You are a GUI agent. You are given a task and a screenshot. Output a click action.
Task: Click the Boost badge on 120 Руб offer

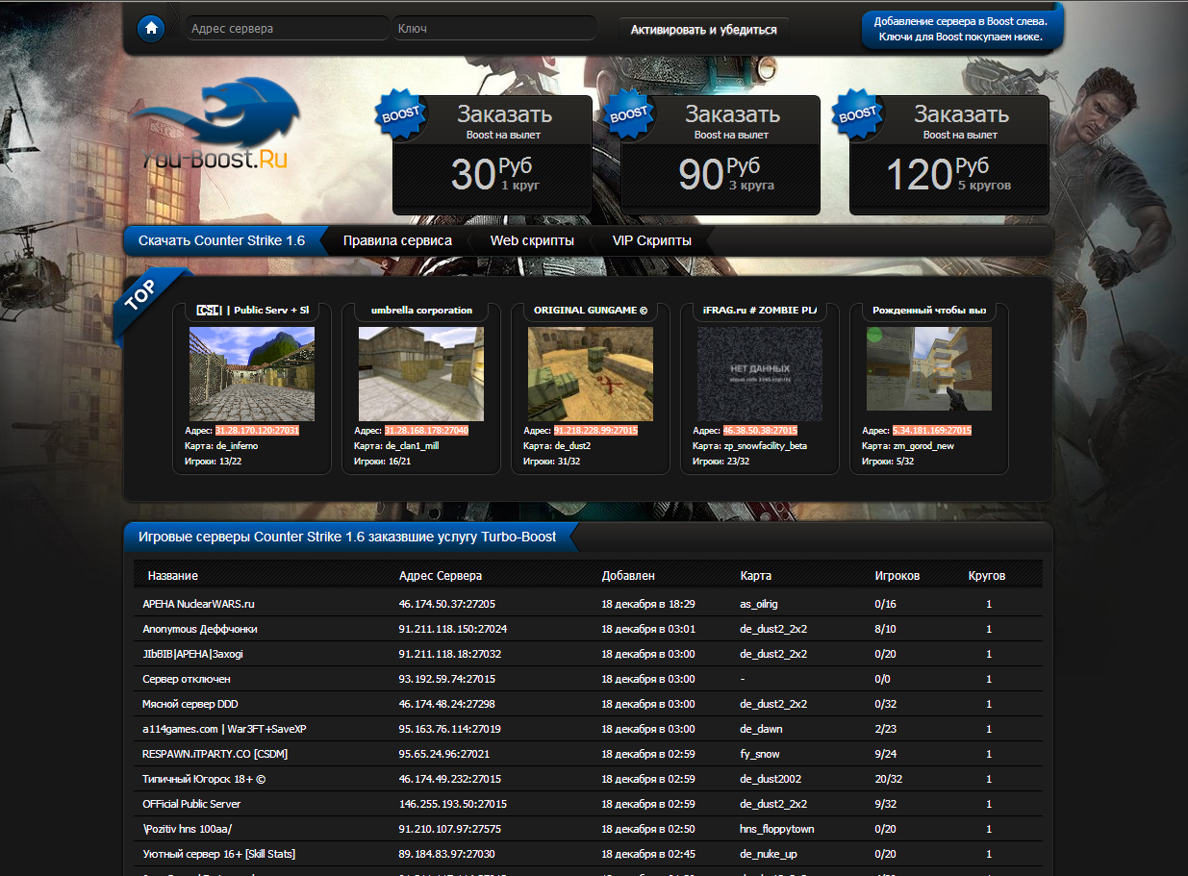[x=857, y=115]
